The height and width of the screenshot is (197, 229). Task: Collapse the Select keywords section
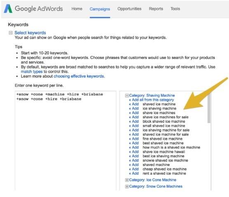11,33
